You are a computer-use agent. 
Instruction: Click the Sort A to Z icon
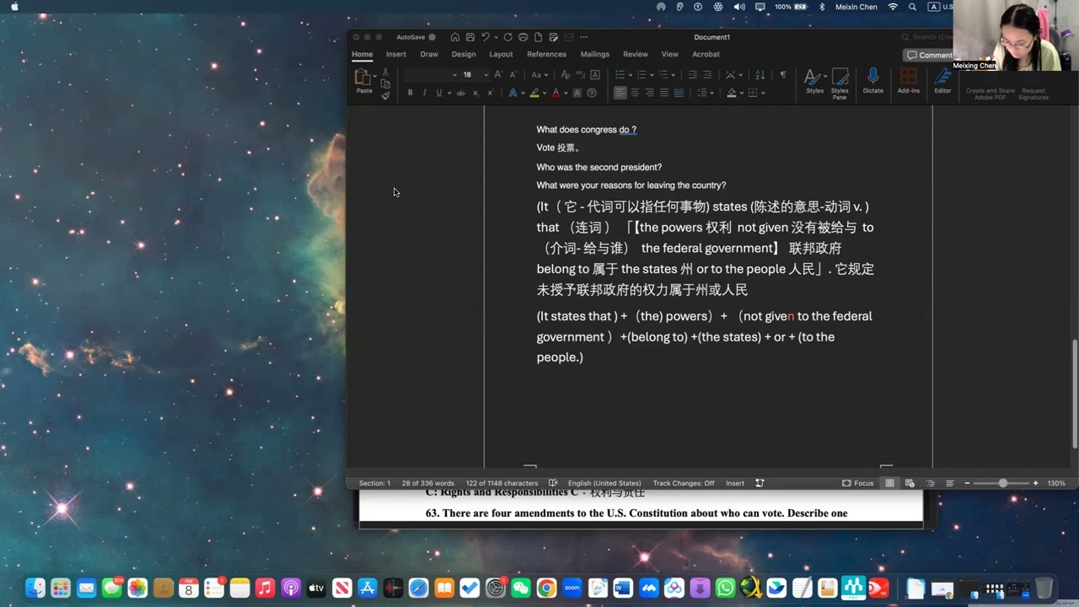point(760,74)
